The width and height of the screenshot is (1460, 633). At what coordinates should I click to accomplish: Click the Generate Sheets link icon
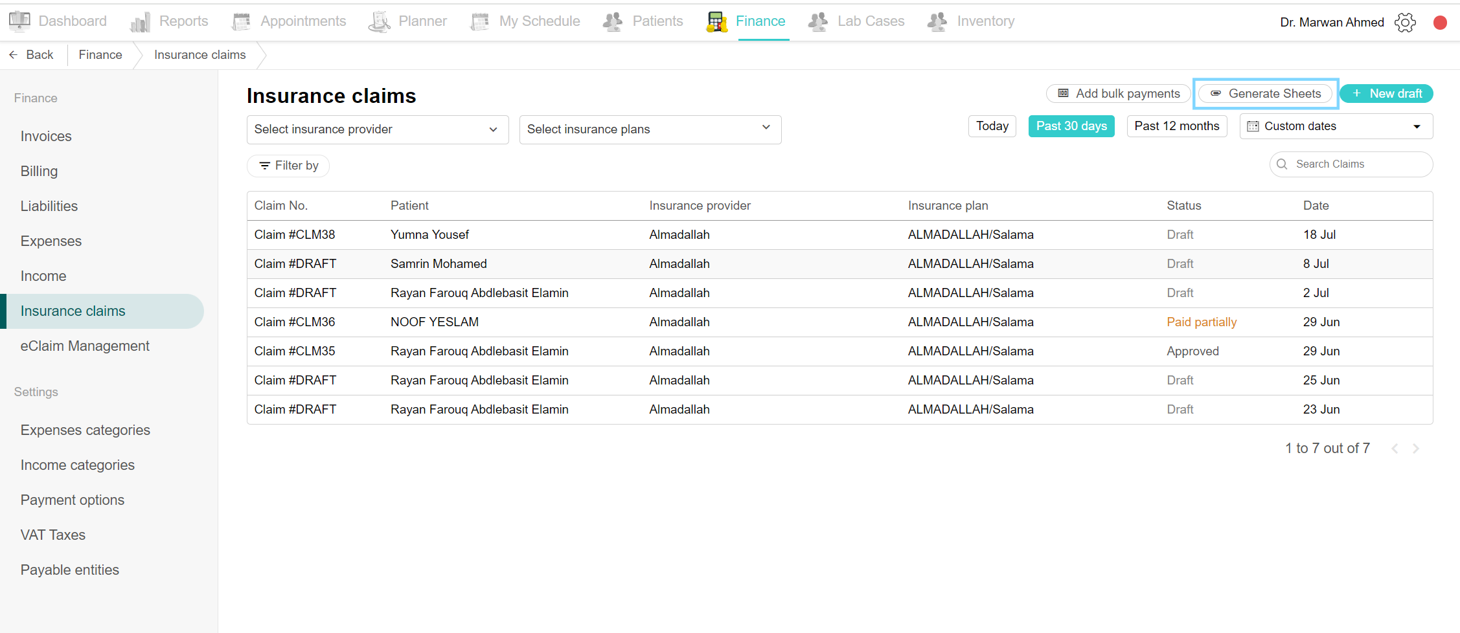click(1216, 93)
